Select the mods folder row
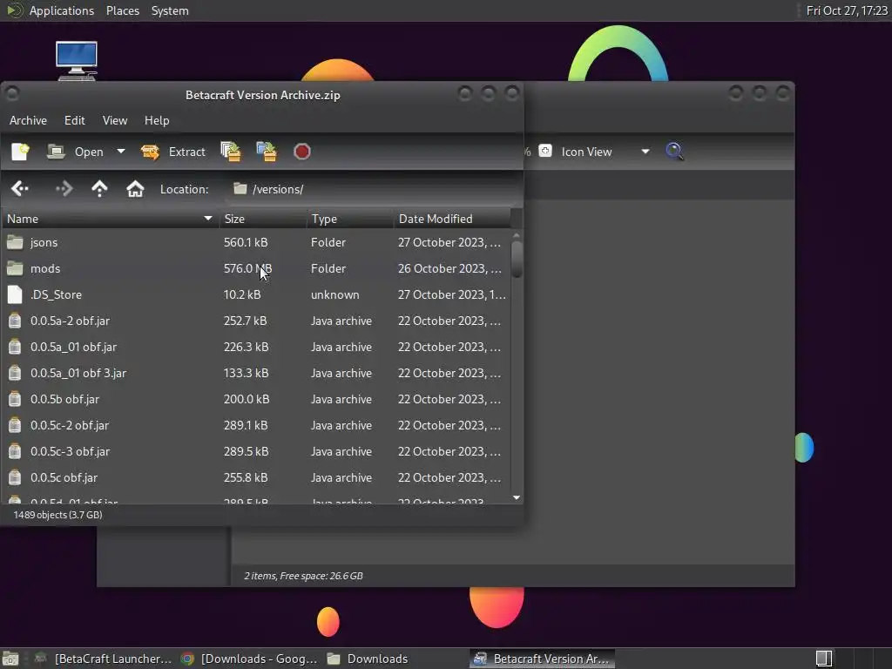The image size is (892, 669). click(x=256, y=268)
